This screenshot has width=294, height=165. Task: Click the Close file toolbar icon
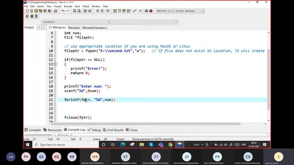45,11
